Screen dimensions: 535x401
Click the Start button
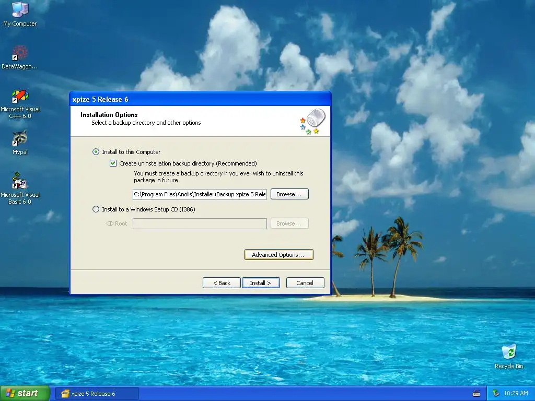pos(25,394)
